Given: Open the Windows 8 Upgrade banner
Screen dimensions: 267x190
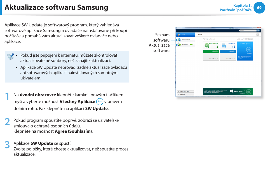Looking at the screenshot, I should point(228,92).
